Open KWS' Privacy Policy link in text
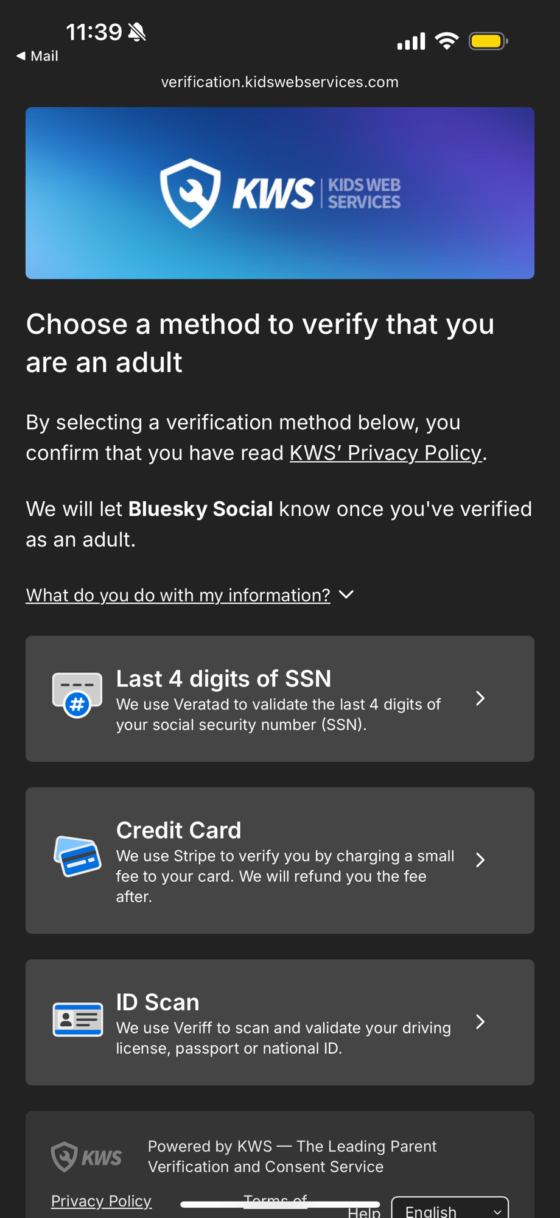 [x=386, y=453]
